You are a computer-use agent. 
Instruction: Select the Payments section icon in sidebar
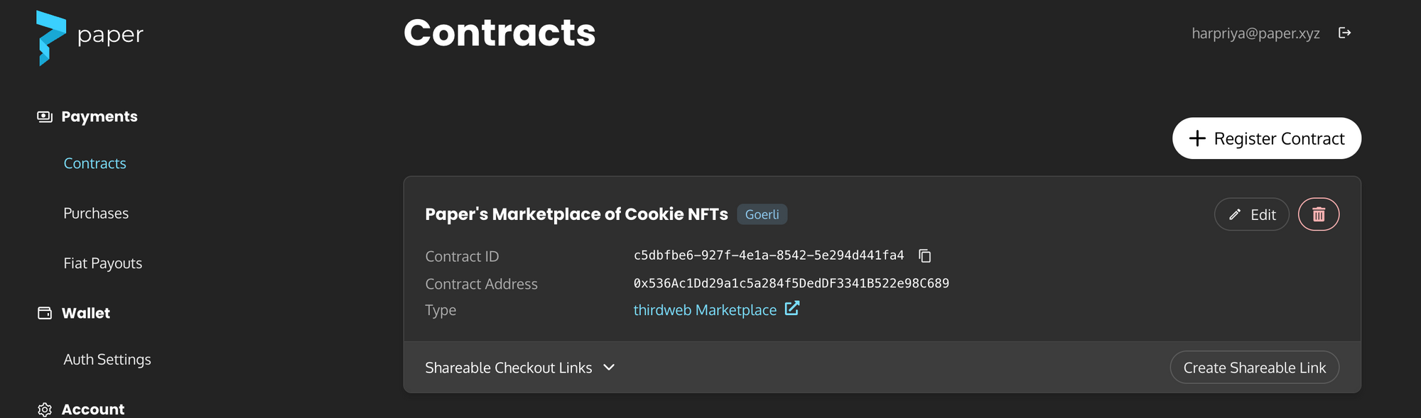(x=45, y=116)
